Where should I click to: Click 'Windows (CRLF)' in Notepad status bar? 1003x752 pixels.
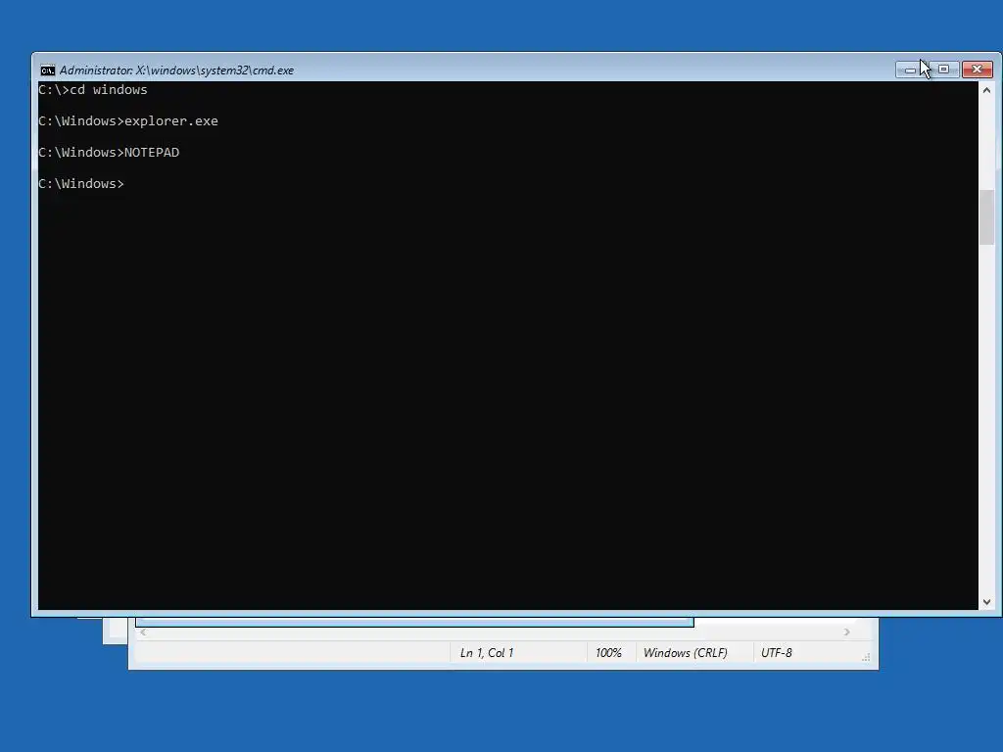(x=685, y=653)
